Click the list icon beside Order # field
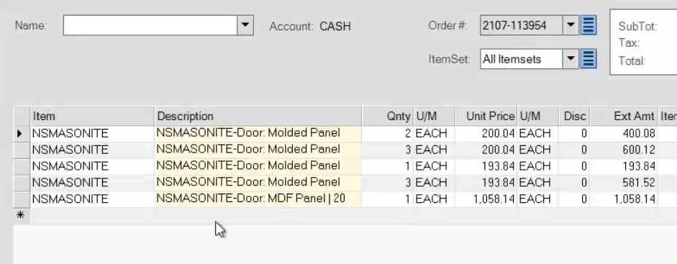Viewport: 677px width, 264px height. point(588,25)
